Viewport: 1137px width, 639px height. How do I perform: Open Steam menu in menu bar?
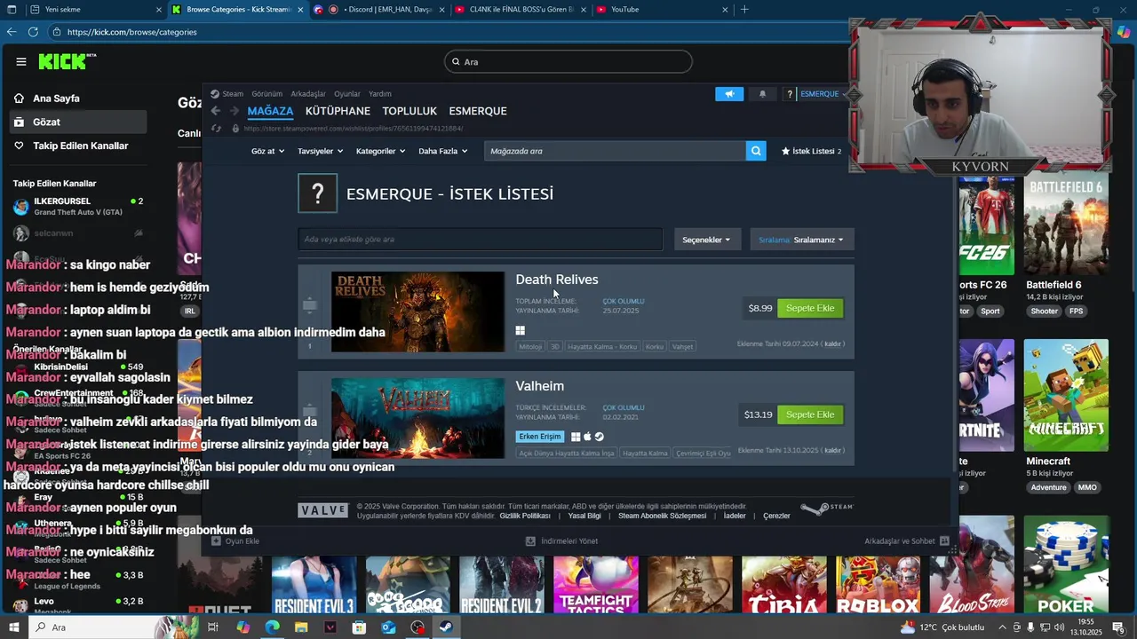click(227, 94)
